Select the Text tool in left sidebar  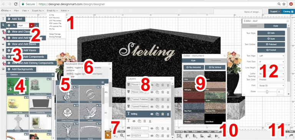(3, 19)
